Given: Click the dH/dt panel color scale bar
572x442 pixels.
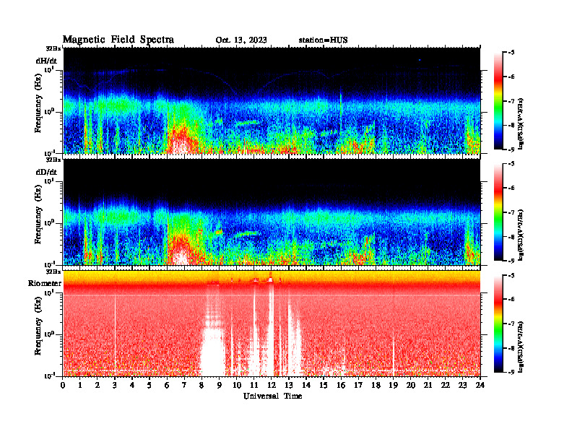Looking at the screenshot, I should tap(498, 101).
